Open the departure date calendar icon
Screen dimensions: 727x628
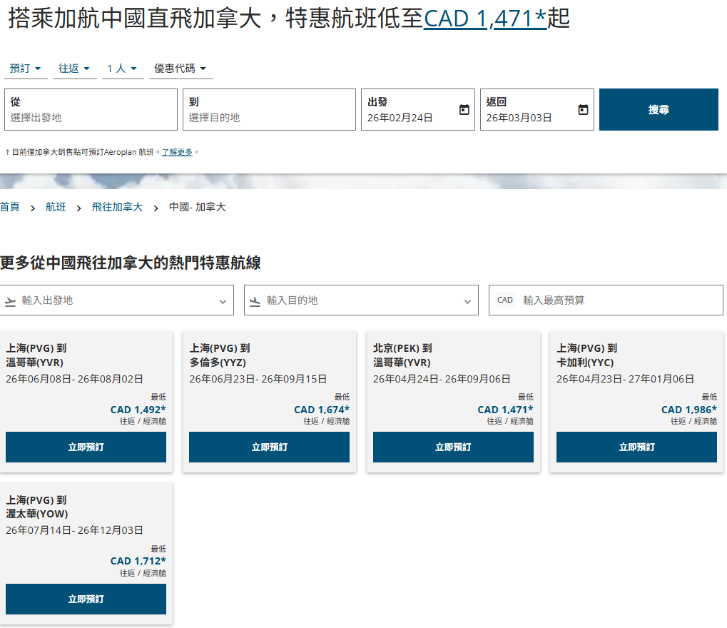click(x=464, y=110)
